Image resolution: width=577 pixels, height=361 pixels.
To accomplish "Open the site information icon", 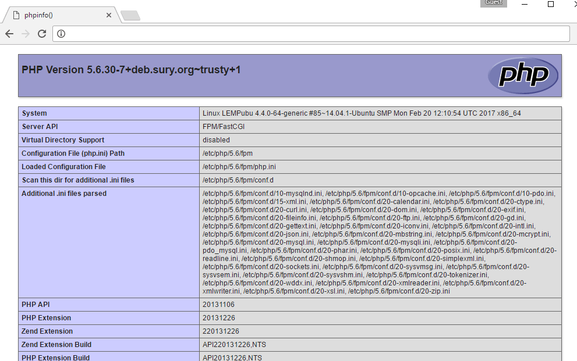I will tap(61, 34).
